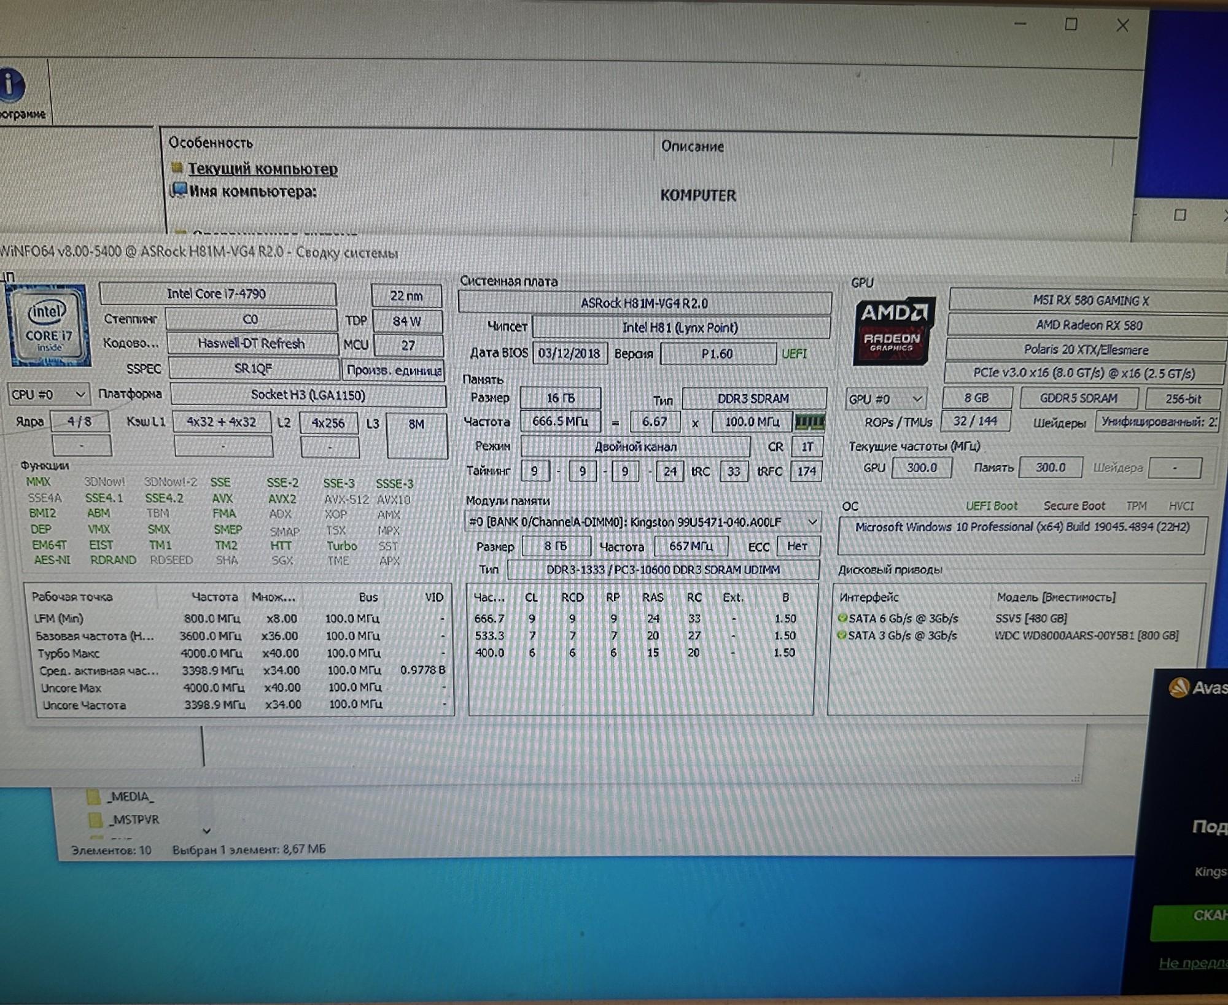Click the 'Особенность' column header
Screen dimensions: 1228x1005
(211, 142)
